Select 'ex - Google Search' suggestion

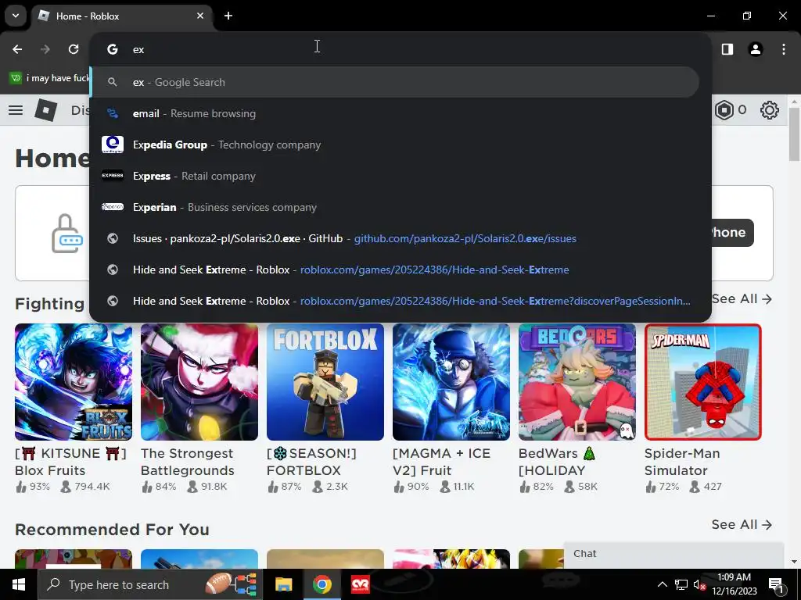point(394,82)
